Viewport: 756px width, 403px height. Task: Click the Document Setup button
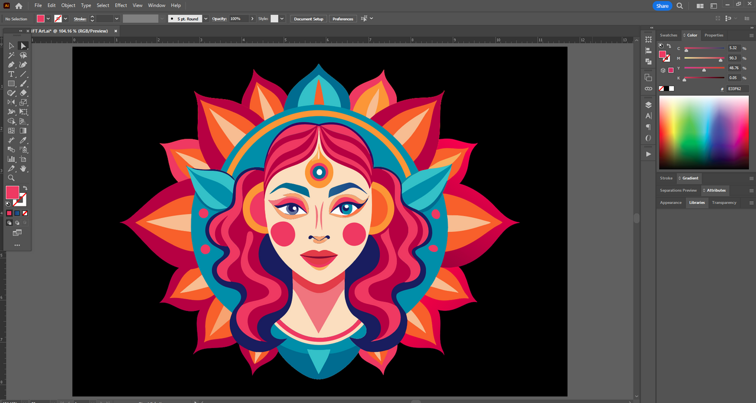point(308,19)
